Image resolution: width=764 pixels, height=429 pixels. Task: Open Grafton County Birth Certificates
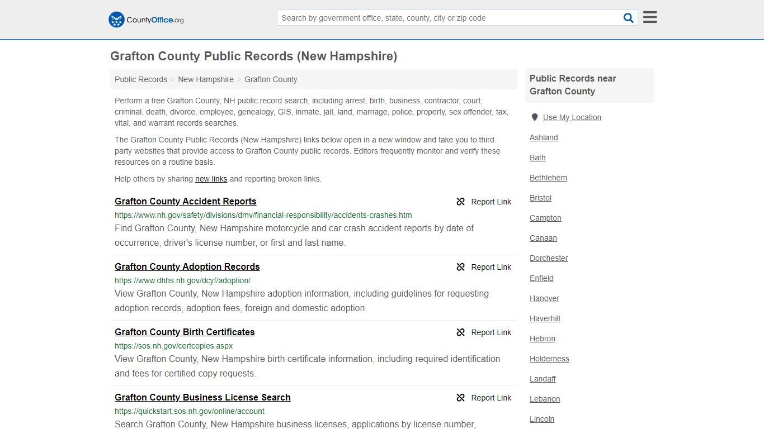coord(185,332)
